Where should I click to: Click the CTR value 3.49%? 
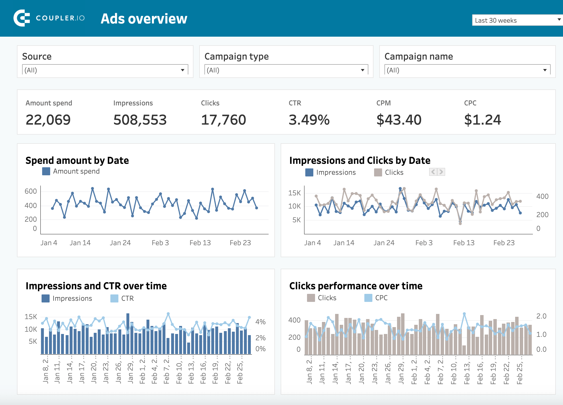[309, 120]
